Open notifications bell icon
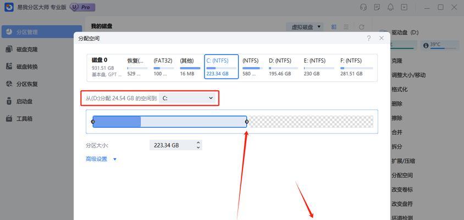Image resolution: width=464 pixels, height=220 pixels. click(x=391, y=7)
